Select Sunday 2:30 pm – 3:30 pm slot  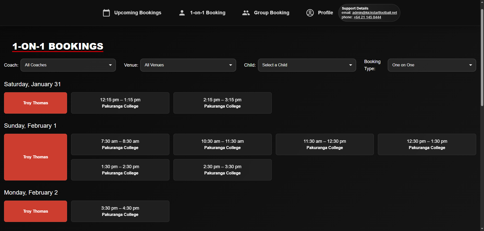222,170
